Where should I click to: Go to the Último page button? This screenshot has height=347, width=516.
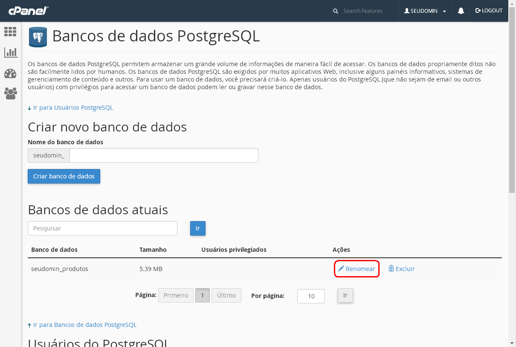226,295
